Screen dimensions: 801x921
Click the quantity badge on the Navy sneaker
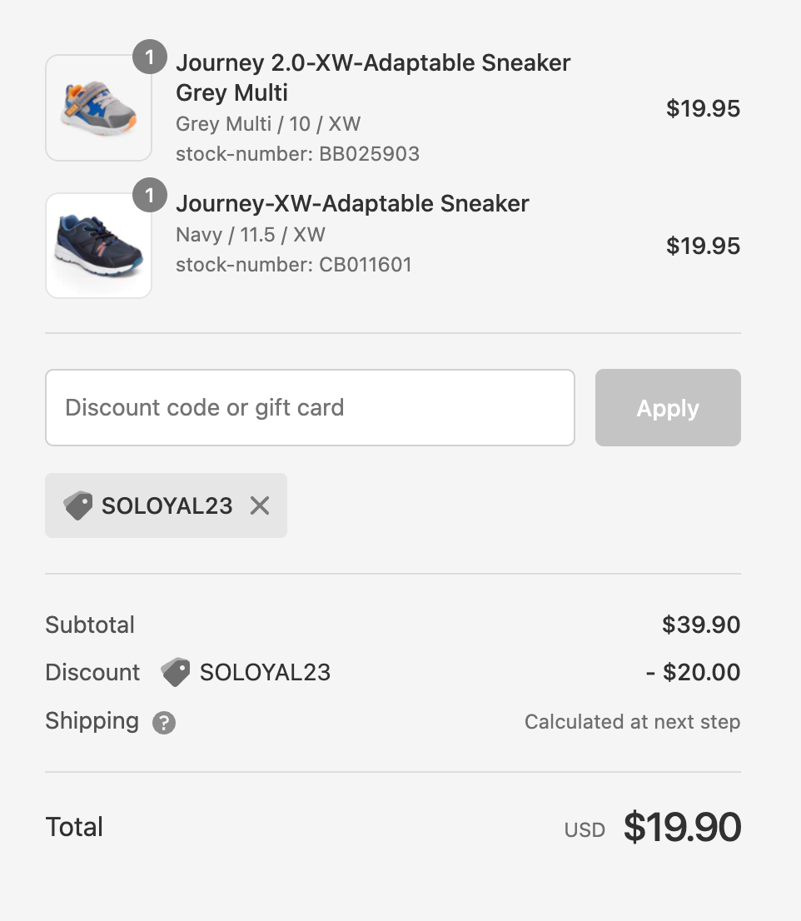click(x=150, y=197)
